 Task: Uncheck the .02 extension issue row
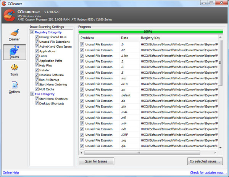tap(82, 50)
